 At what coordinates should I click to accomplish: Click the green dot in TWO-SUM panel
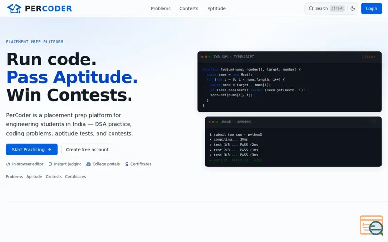point(210,57)
